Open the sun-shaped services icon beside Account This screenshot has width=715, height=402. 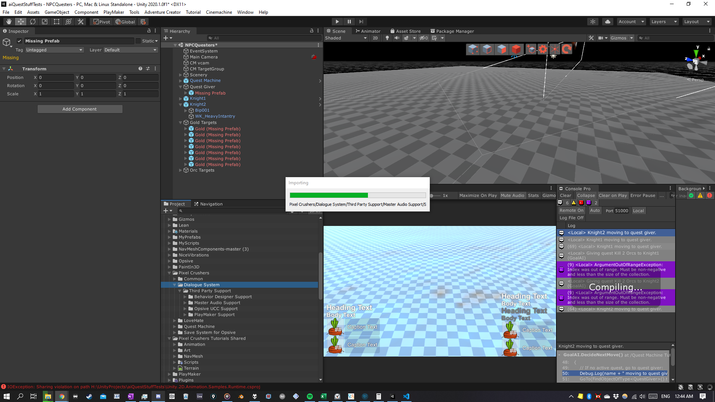click(x=593, y=22)
